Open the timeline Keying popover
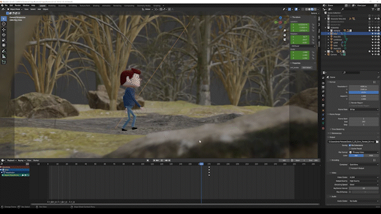The image size is (381, 214). [21, 160]
